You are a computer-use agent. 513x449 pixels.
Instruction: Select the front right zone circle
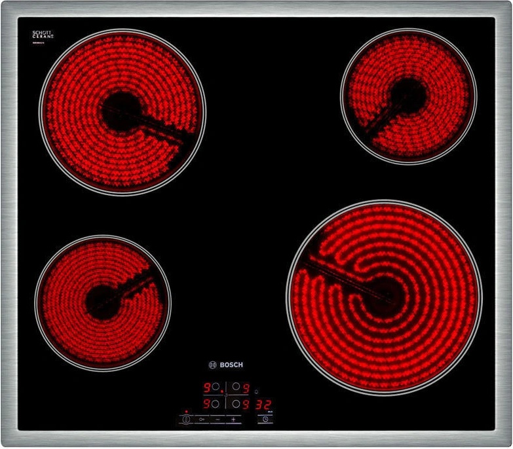[x=235, y=404]
